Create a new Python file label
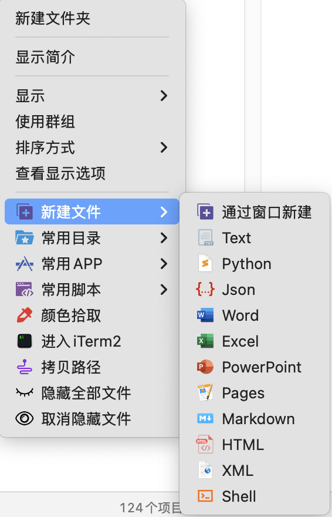This screenshot has height=517, width=332. coord(246,264)
